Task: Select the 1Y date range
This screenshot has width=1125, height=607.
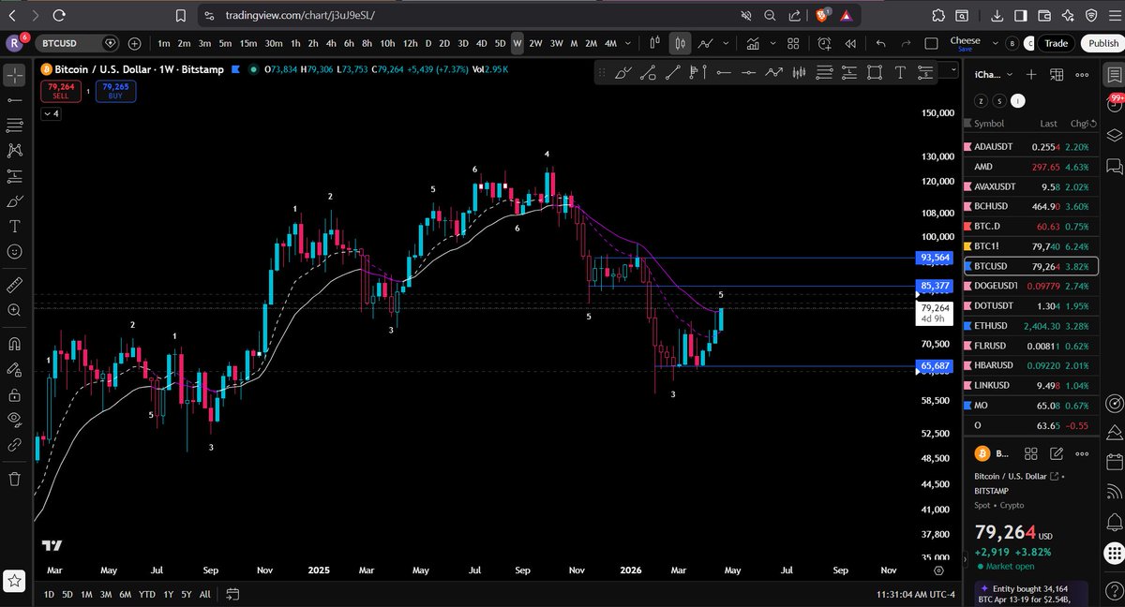Action: [168, 594]
